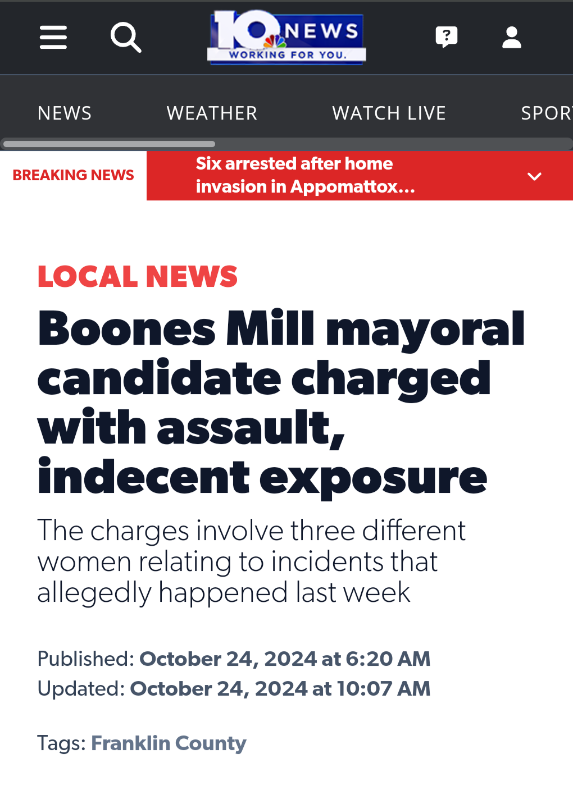Open the Six arrested Appomattox breaking story
573x795 pixels.
pyautogui.click(x=305, y=175)
